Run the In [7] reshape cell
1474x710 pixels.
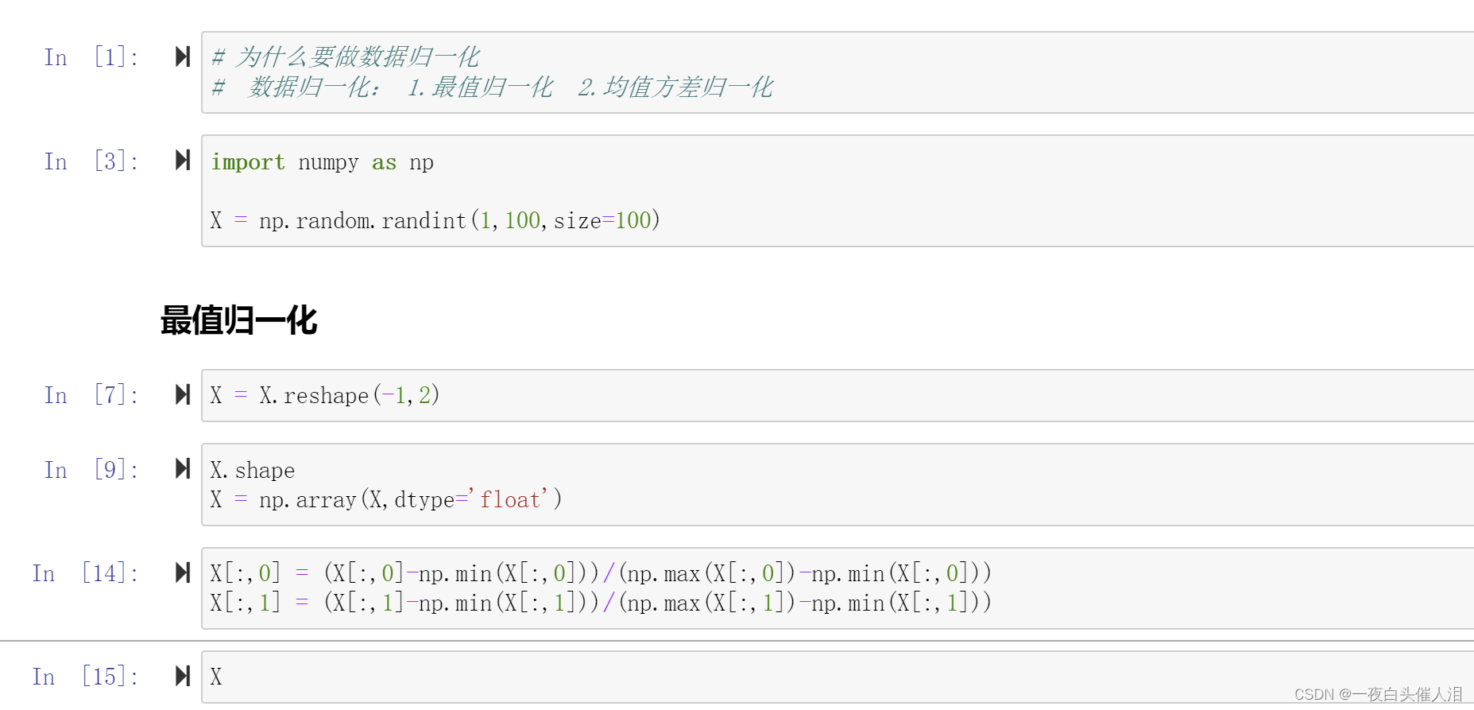[183, 394]
